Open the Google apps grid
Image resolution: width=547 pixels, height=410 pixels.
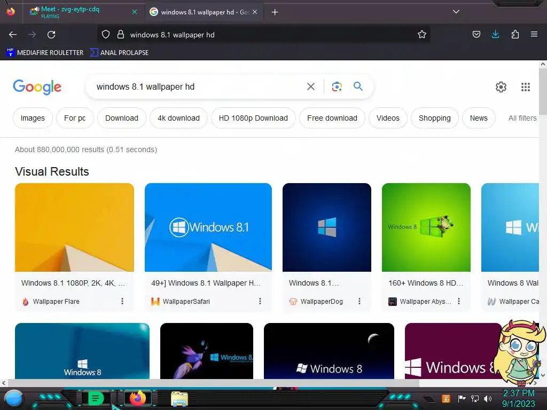[526, 87]
